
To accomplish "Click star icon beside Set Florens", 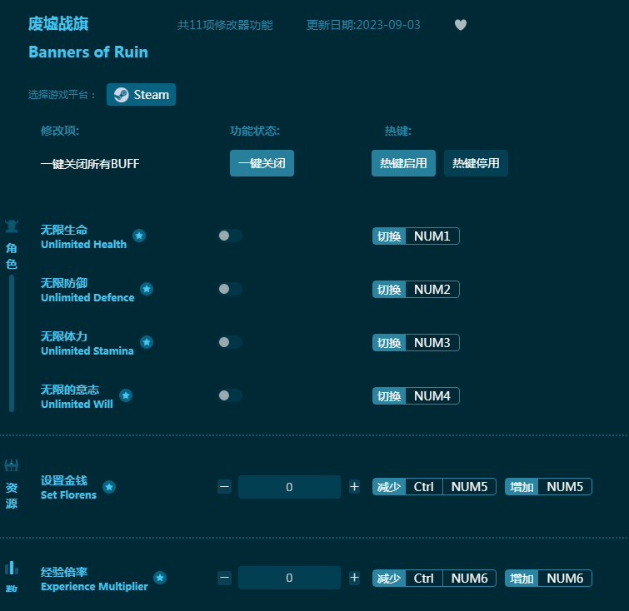I will click(x=109, y=487).
